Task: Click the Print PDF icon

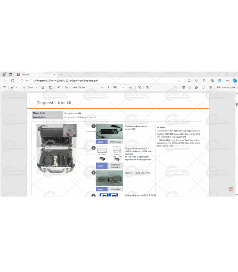Action: 183,87
